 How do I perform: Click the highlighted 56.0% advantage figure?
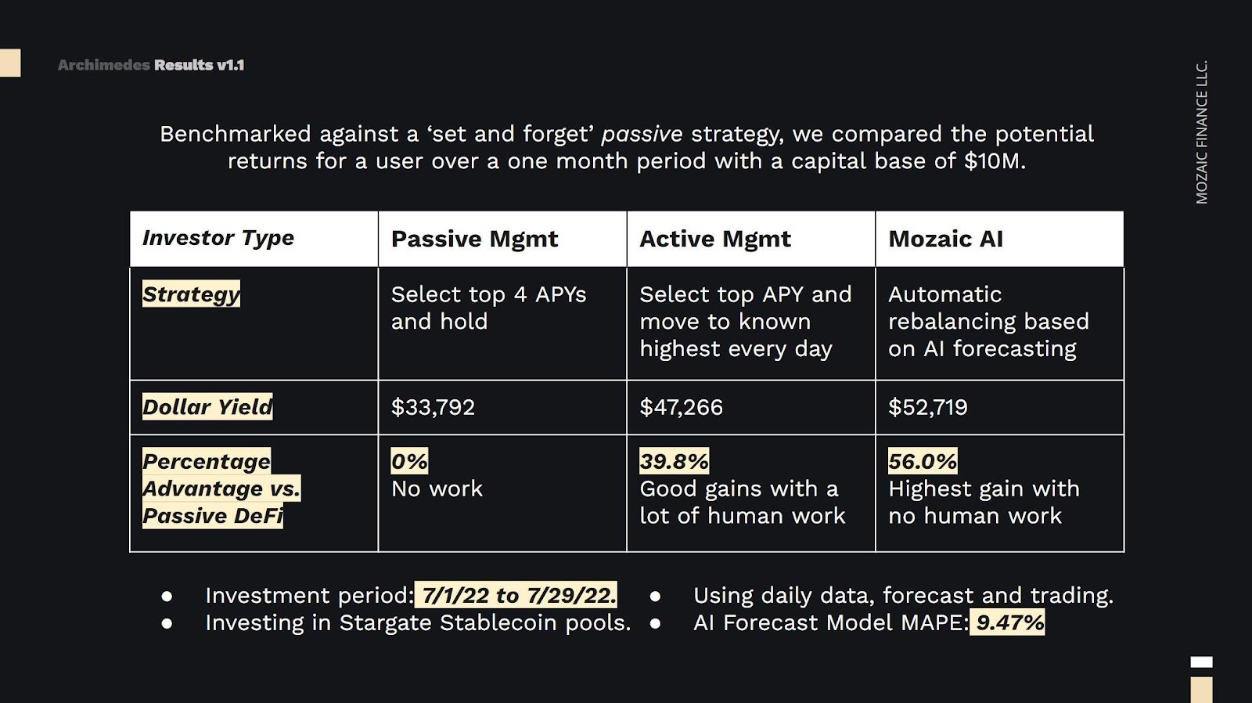923,461
